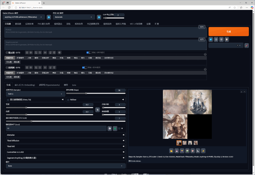Open Copilot icon in browser toolbar

(252, 8)
